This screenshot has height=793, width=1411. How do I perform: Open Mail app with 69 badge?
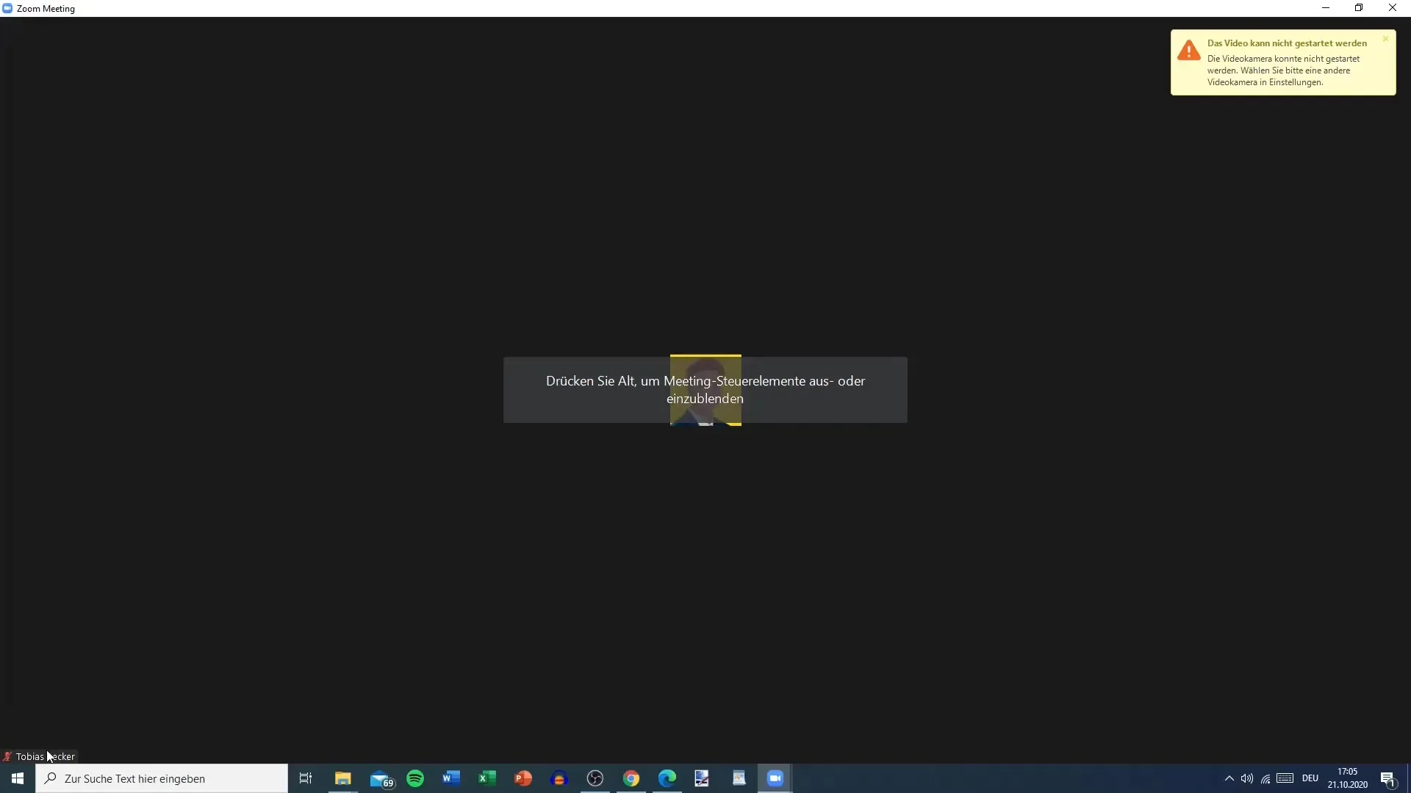[381, 779]
